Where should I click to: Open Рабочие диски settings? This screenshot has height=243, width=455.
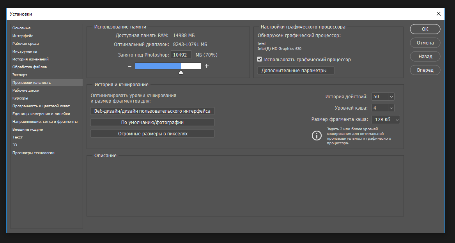click(47, 90)
